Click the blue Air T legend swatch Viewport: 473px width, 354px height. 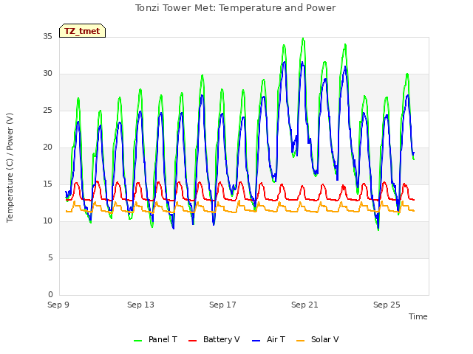(256, 341)
